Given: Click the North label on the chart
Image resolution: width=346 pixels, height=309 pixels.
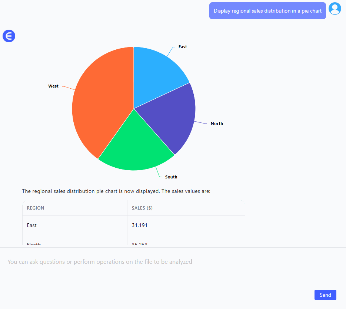Looking at the screenshot, I should click(217, 124).
